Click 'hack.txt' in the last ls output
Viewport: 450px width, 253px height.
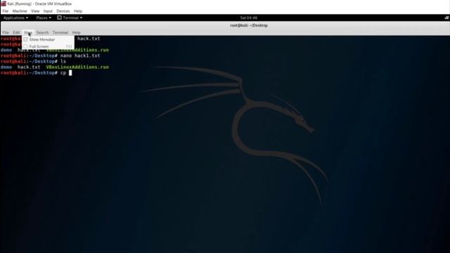(29, 67)
